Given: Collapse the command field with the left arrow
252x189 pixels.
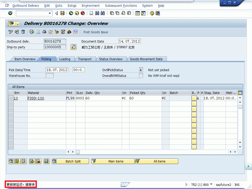Looking at the screenshot, I should click(x=56, y=13).
